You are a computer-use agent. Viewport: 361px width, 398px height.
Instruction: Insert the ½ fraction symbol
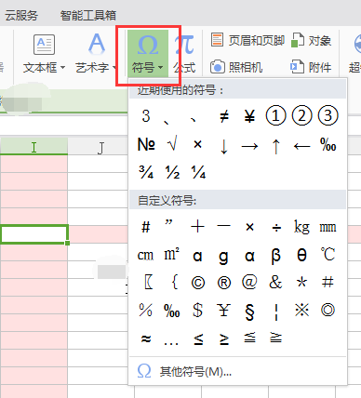click(x=172, y=172)
